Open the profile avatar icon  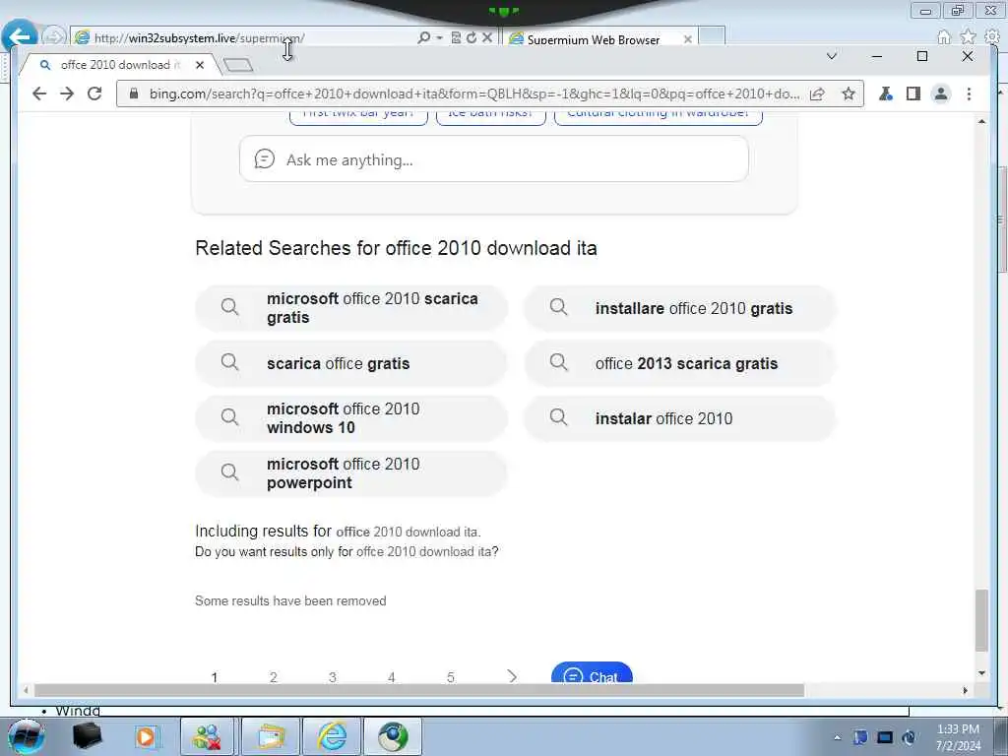point(940,94)
